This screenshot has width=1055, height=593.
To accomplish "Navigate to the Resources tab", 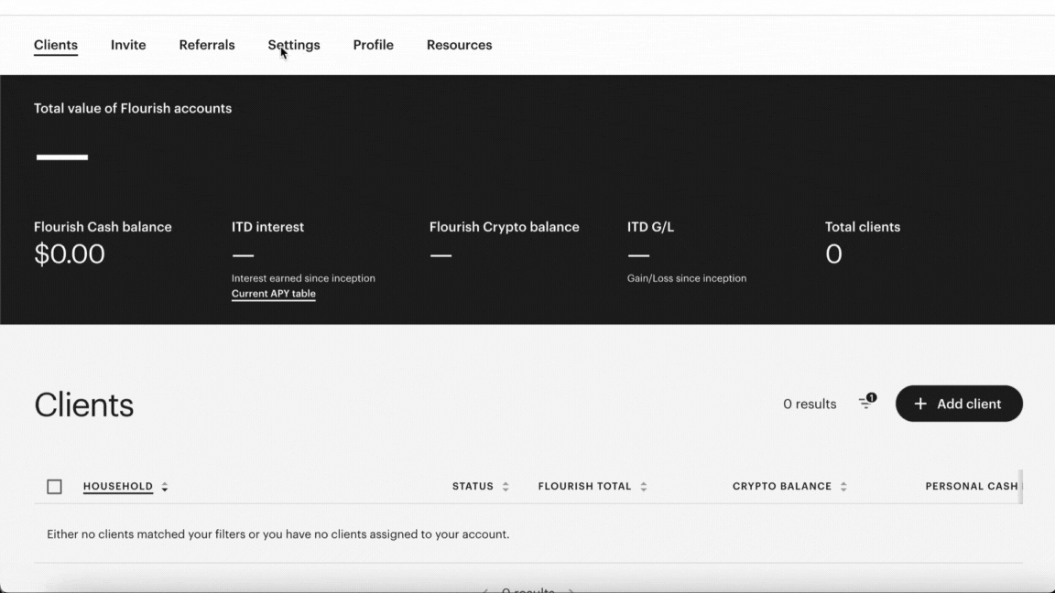I will tap(460, 45).
